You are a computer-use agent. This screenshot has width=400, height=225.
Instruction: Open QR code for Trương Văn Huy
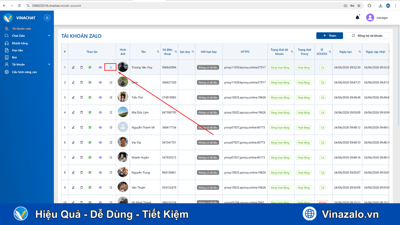90,67
